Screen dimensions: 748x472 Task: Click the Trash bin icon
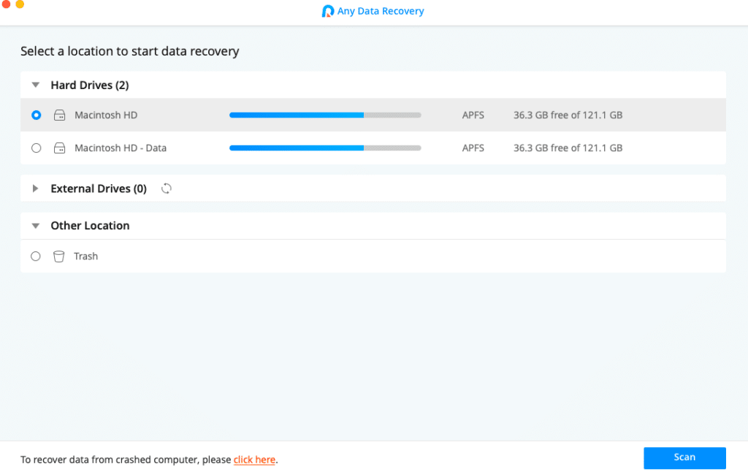tap(58, 256)
